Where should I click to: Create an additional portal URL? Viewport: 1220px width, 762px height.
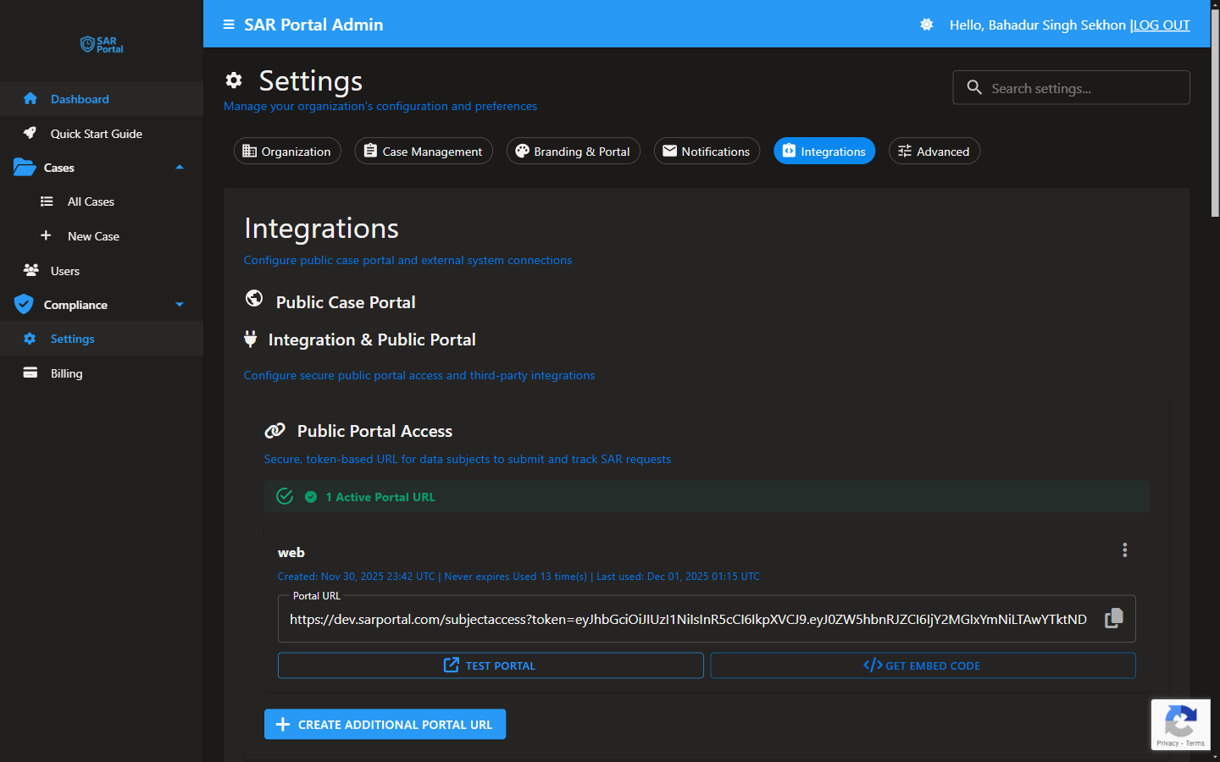385,724
